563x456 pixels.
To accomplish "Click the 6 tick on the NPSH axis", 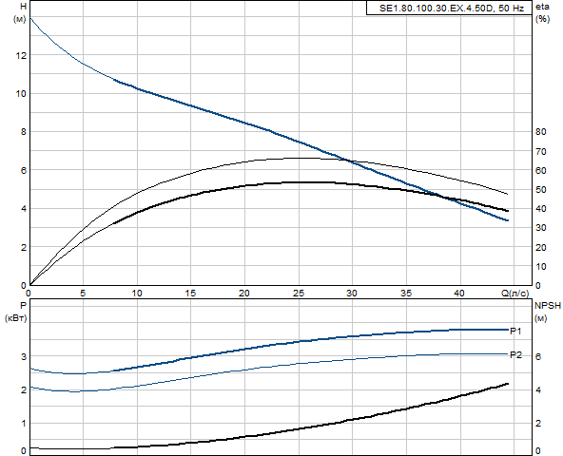I will (x=538, y=356).
